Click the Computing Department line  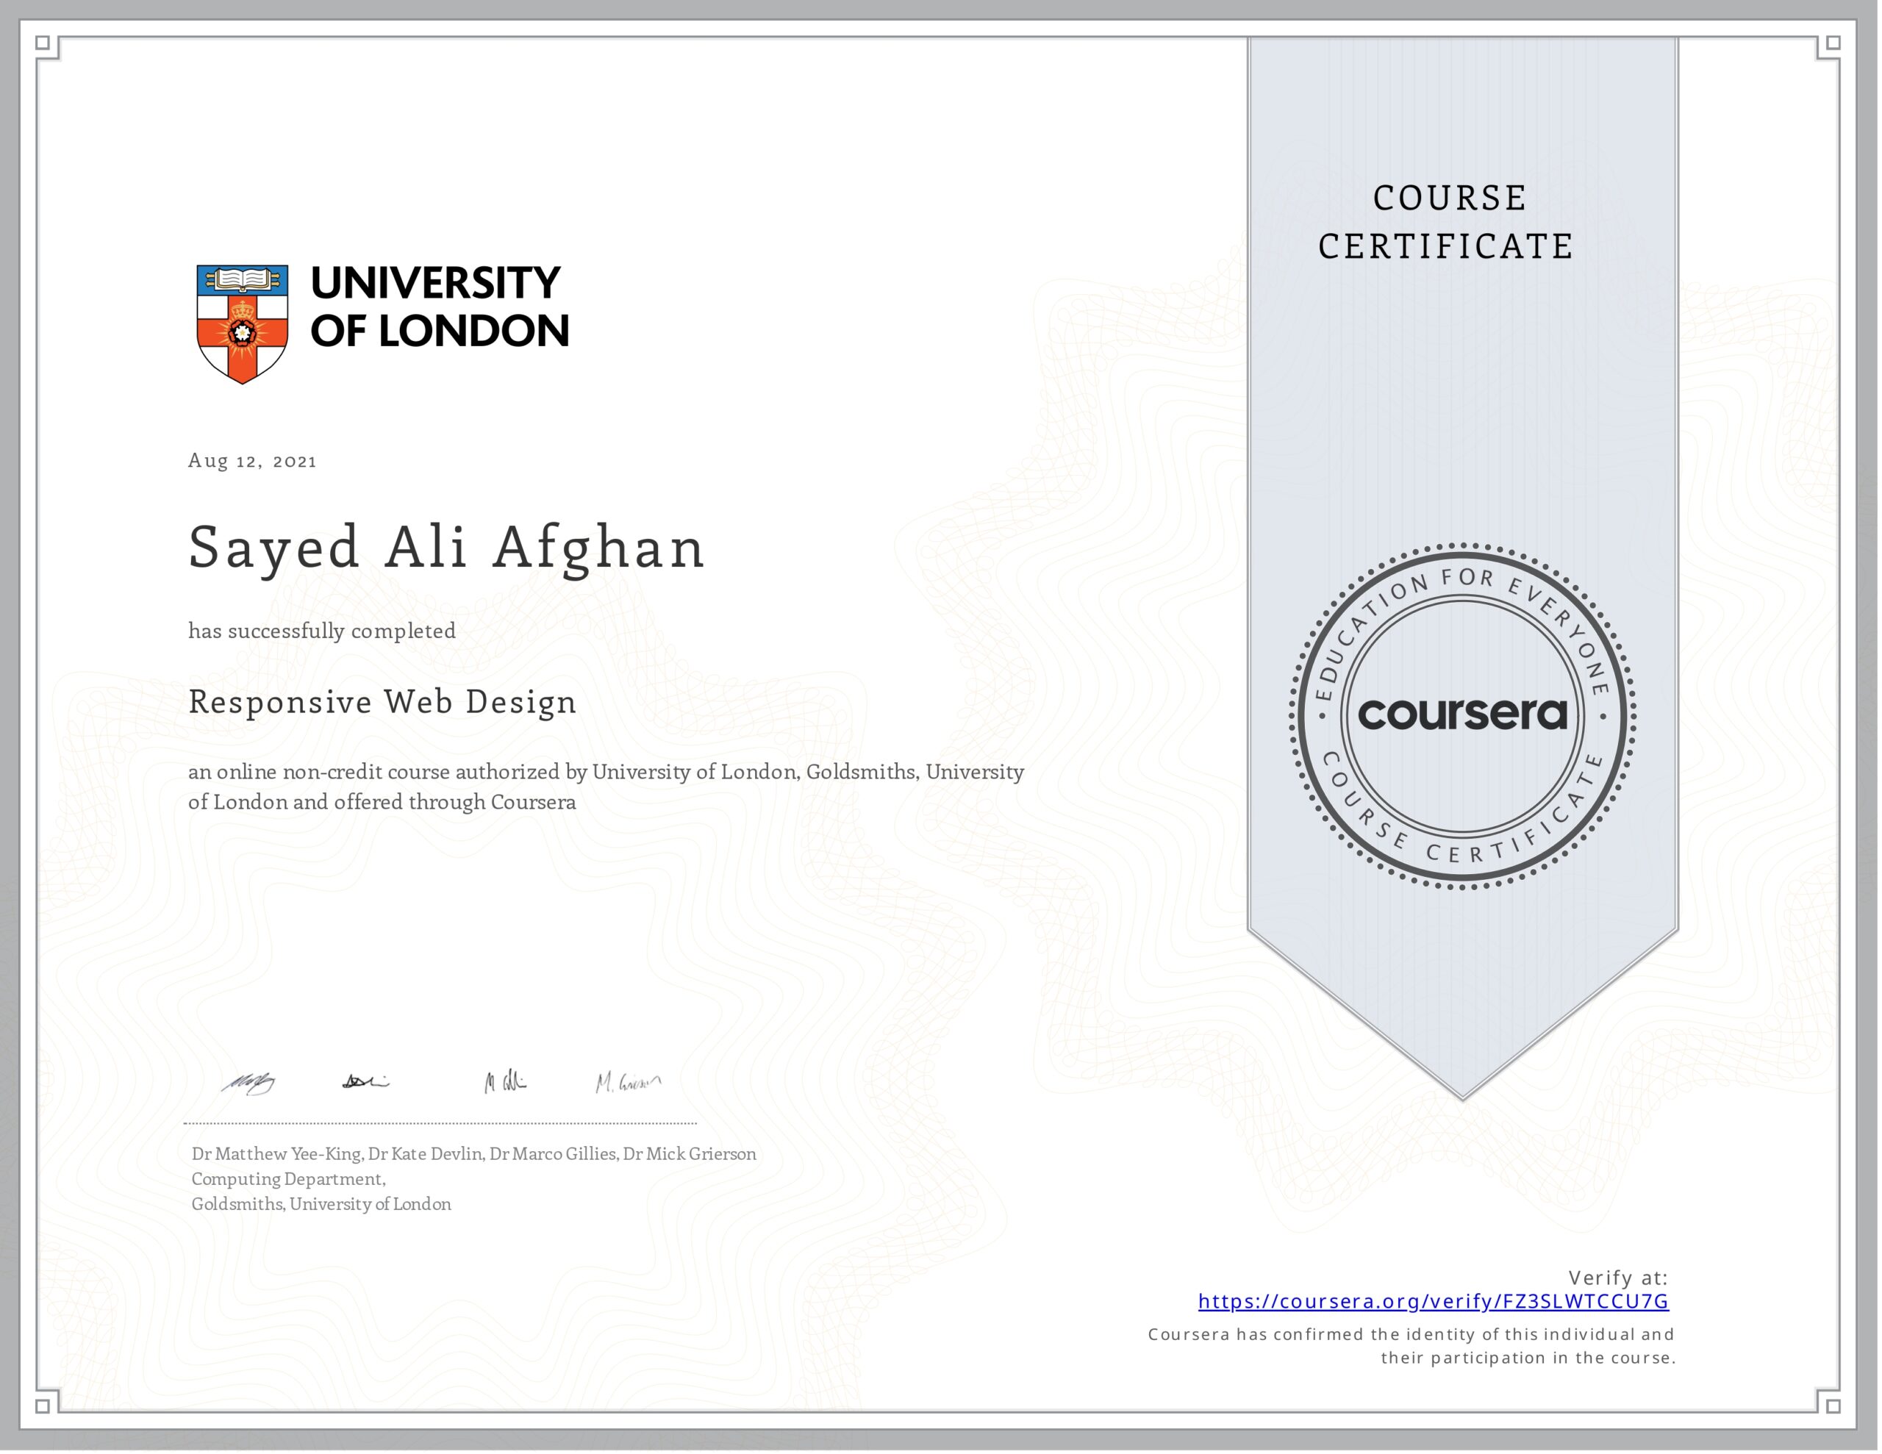pyautogui.click(x=288, y=1179)
